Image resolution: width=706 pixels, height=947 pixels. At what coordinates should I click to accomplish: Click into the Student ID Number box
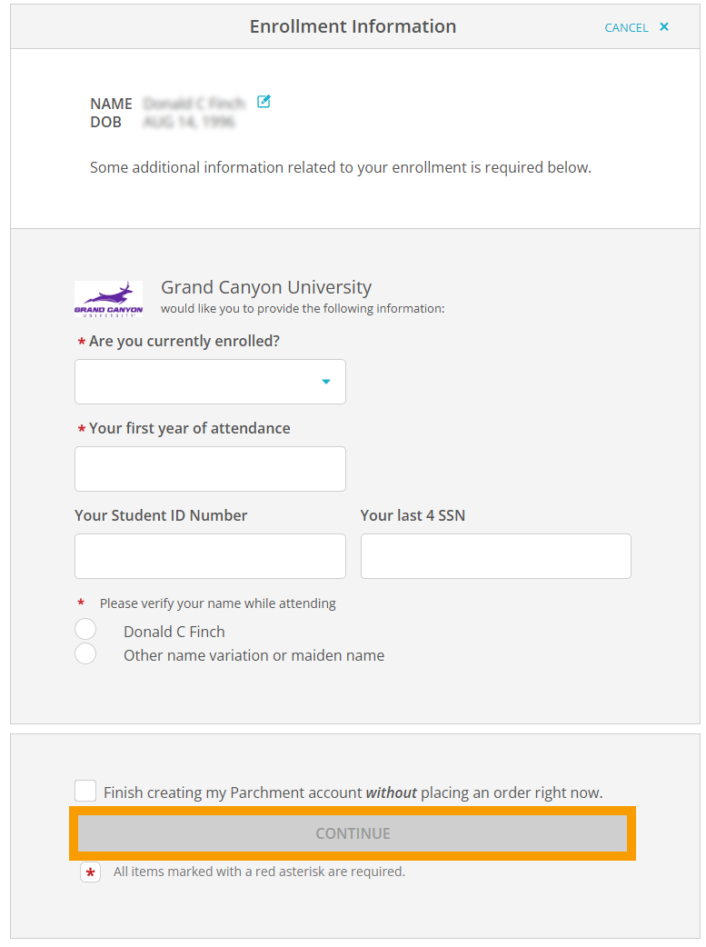tap(210, 556)
